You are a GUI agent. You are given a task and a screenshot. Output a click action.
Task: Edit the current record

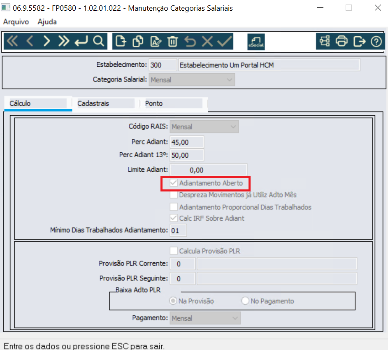pos(156,41)
